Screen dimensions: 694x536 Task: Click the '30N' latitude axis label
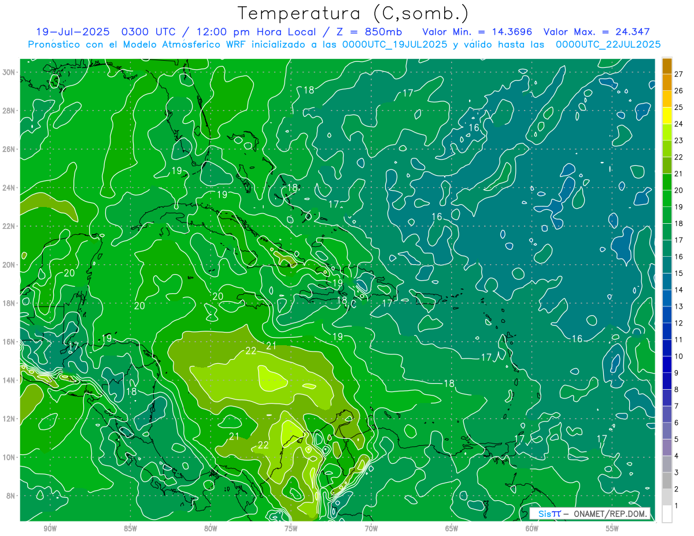[x=10, y=72]
